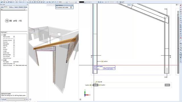Click the black pen color swatch
182x102 pixels.
click(82, 2)
